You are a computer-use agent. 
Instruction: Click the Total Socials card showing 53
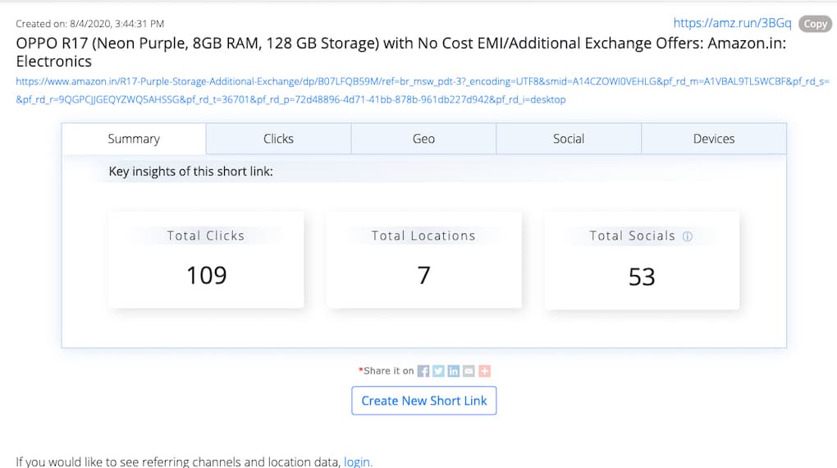[x=642, y=260]
